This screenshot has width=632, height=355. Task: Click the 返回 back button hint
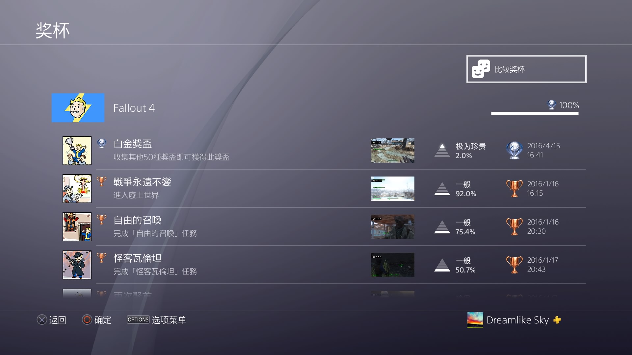pyautogui.click(x=51, y=320)
